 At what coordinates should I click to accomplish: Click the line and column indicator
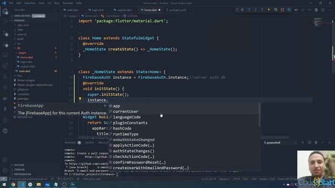coord(208,179)
